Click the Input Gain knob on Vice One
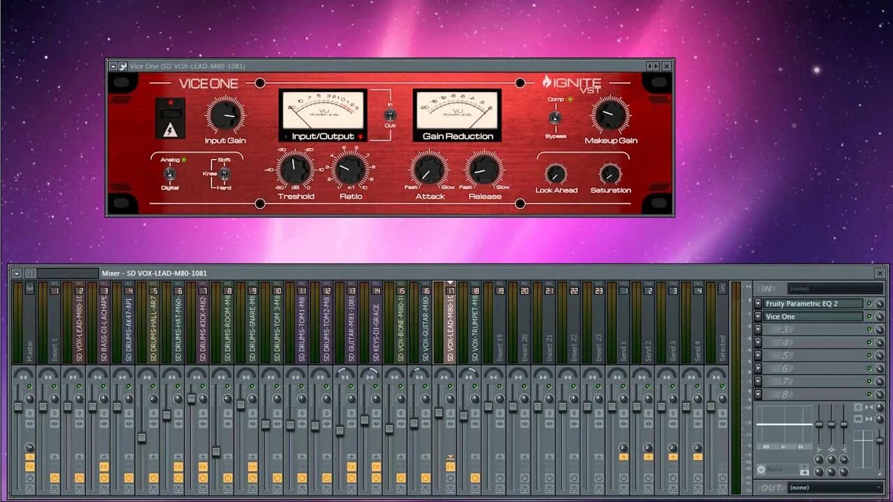 225,114
